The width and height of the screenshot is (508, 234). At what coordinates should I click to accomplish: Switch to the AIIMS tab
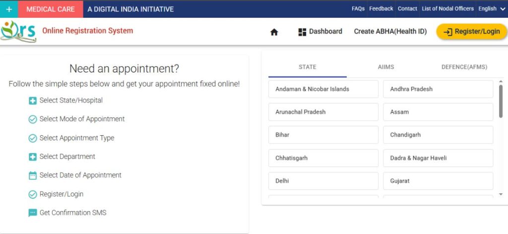(x=386, y=67)
